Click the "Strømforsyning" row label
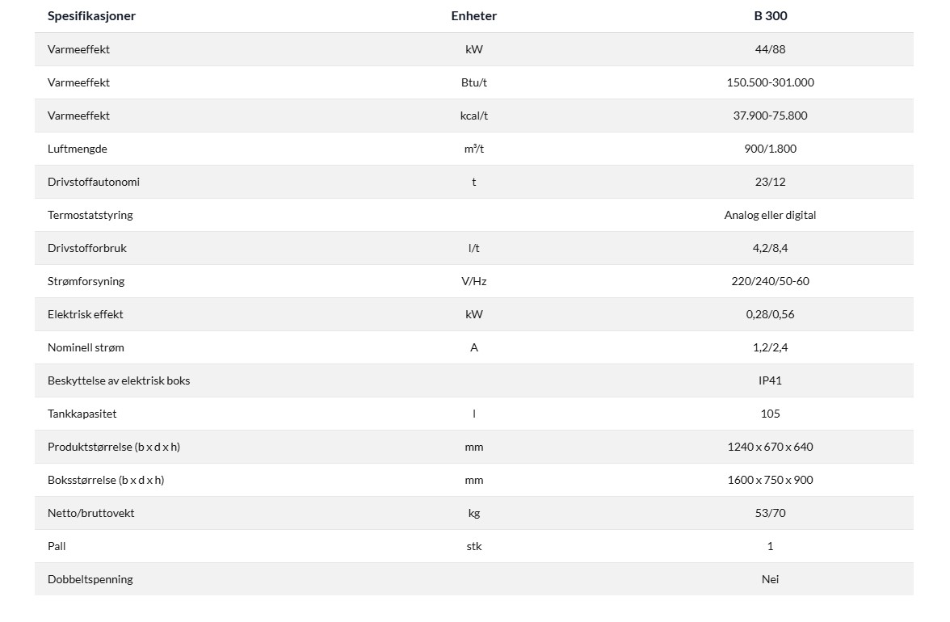Image resolution: width=950 pixels, height=622 pixels. click(x=86, y=281)
